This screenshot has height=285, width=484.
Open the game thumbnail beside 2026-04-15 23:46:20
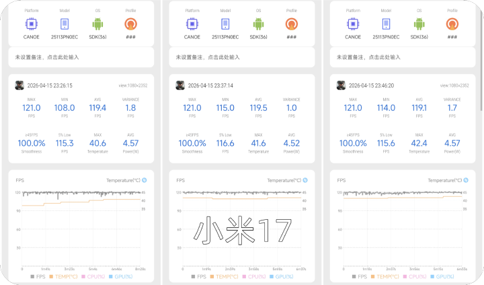(x=341, y=85)
